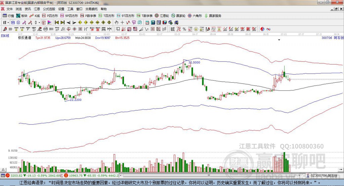
Task: Click small black dropdown marker above chart
Action: tap(279, 40)
